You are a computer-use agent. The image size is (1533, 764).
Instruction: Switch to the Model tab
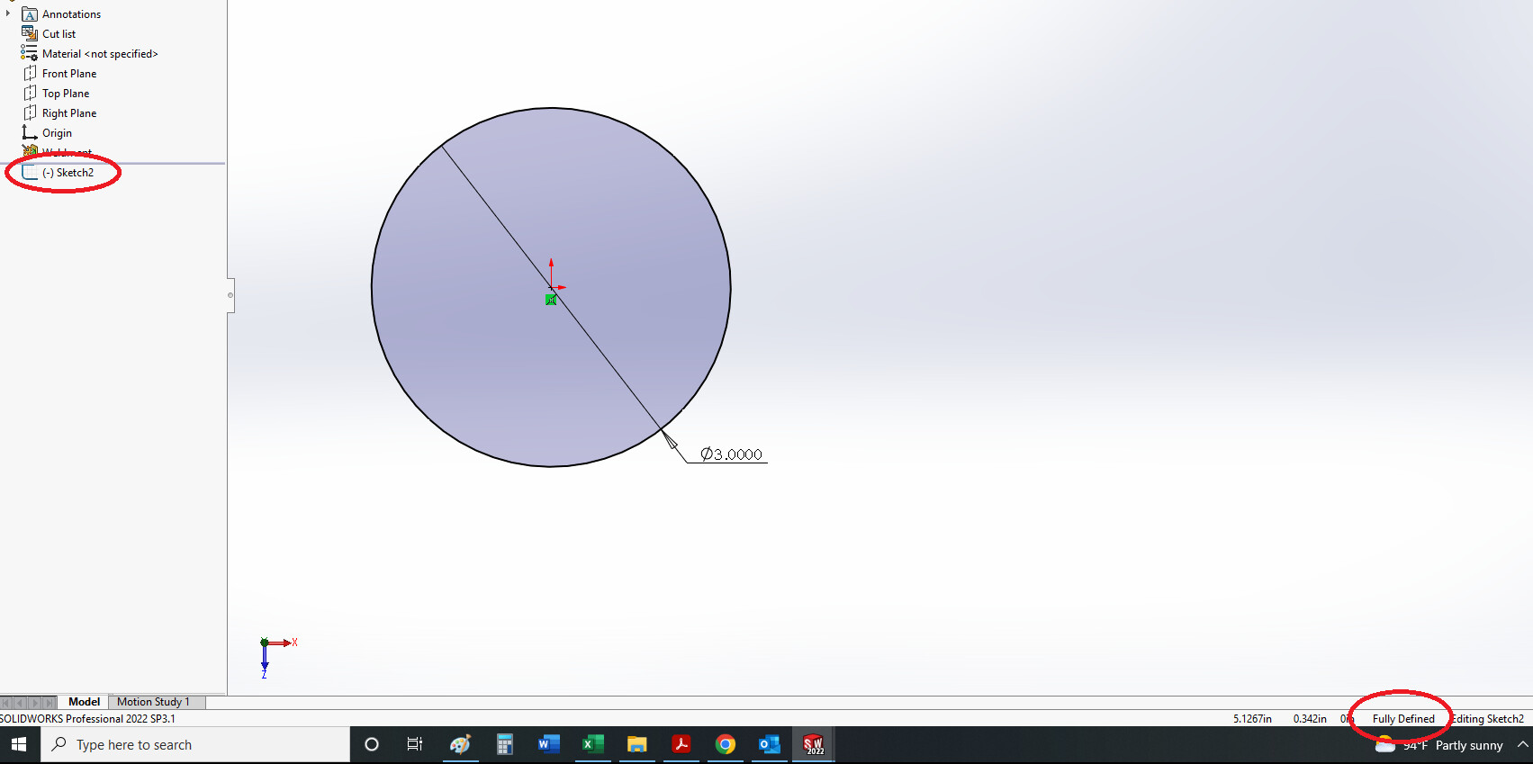(84, 702)
